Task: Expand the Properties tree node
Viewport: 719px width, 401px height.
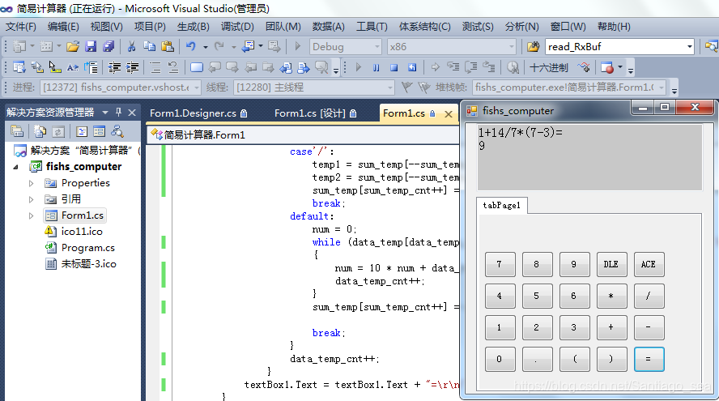Action: pyautogui.click(x=32, y=183)
